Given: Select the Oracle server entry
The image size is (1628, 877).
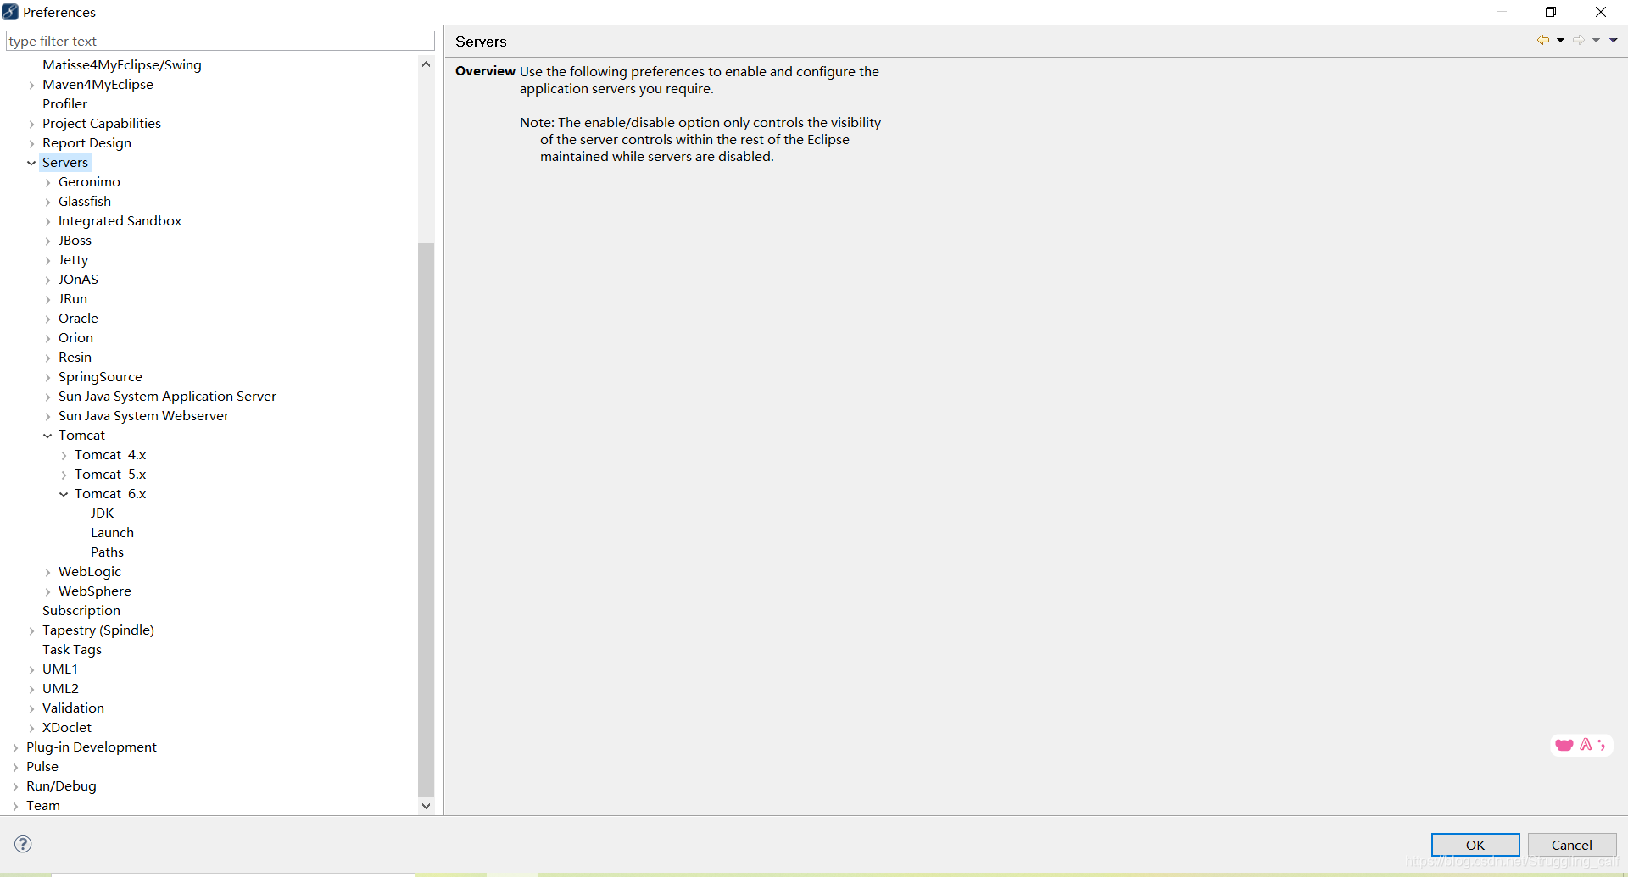Looking at the screenshot, I should [78, 319].
